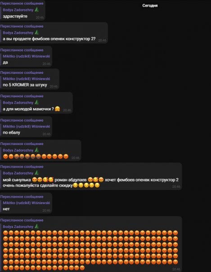Click the 20:46 timestamp on "здраствуйте" message
The height and width of the screenshot is (272, 211).
[x=40, y=18]
